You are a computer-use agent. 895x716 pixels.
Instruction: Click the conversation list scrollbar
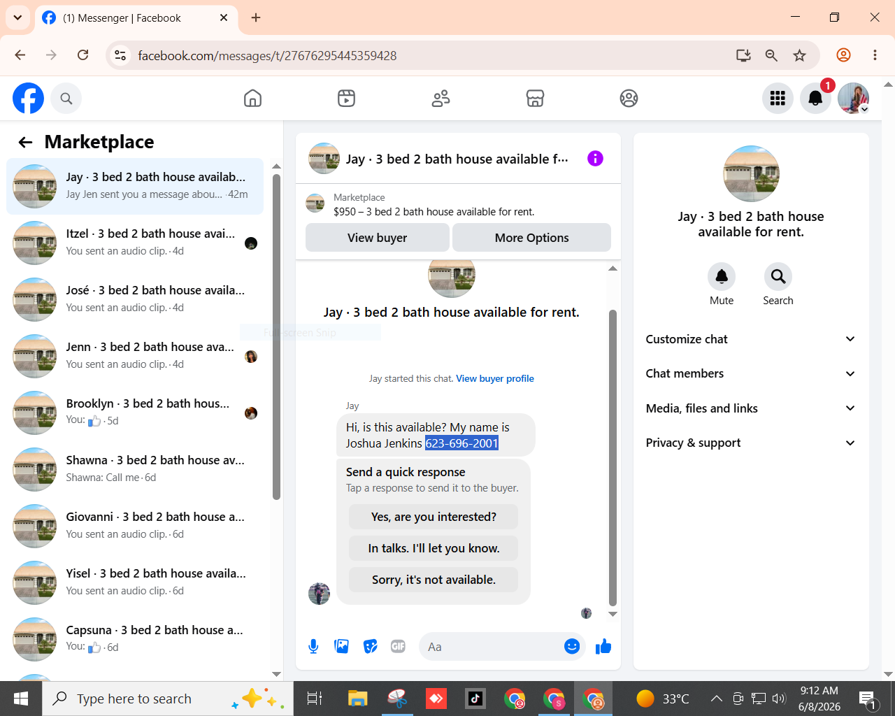pyautogui.click(x=276, y=337)
